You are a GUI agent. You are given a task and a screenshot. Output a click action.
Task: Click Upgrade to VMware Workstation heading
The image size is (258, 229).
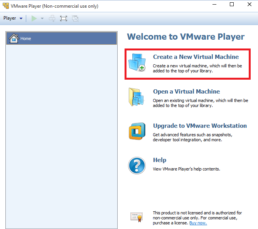pos(200,126)
